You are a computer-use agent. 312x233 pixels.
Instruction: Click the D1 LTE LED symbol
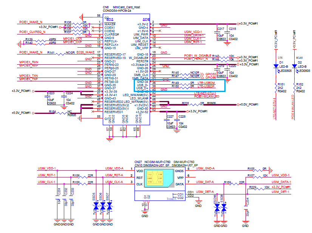276,66
